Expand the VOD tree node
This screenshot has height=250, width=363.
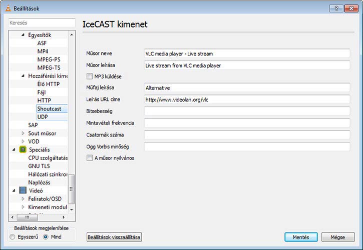[x=23, y=141]
